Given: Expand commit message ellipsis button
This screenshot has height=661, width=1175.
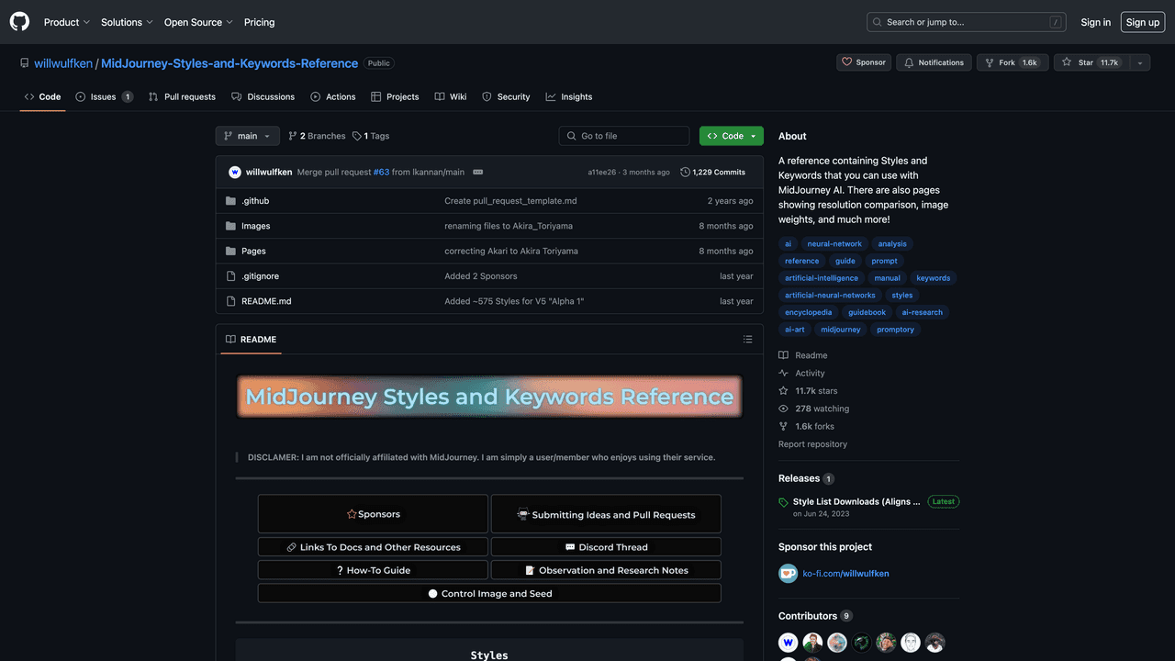Looking at the screenshot, I should click(477, 172).
